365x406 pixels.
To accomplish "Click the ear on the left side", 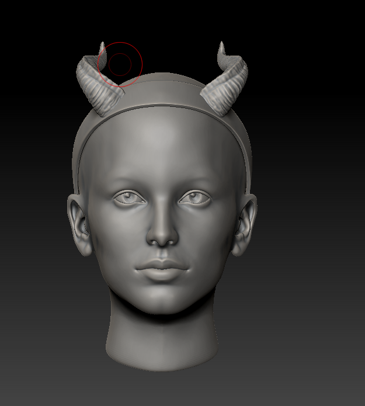I will point(79,225).
